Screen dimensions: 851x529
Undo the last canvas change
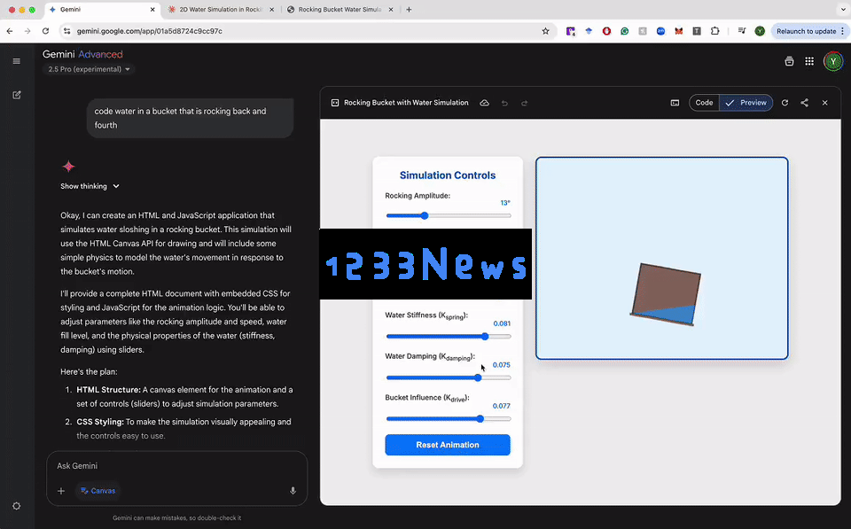tap(504, 103)
